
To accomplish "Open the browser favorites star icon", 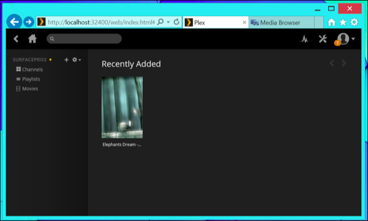I will click(x=343, y=22).
